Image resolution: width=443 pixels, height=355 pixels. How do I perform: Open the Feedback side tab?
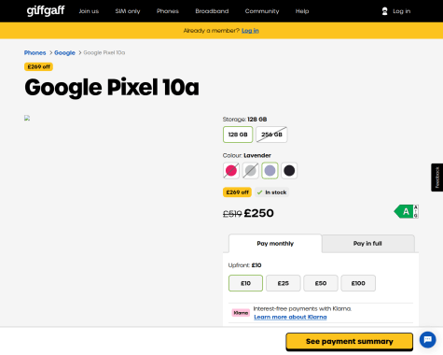[436, 177]
